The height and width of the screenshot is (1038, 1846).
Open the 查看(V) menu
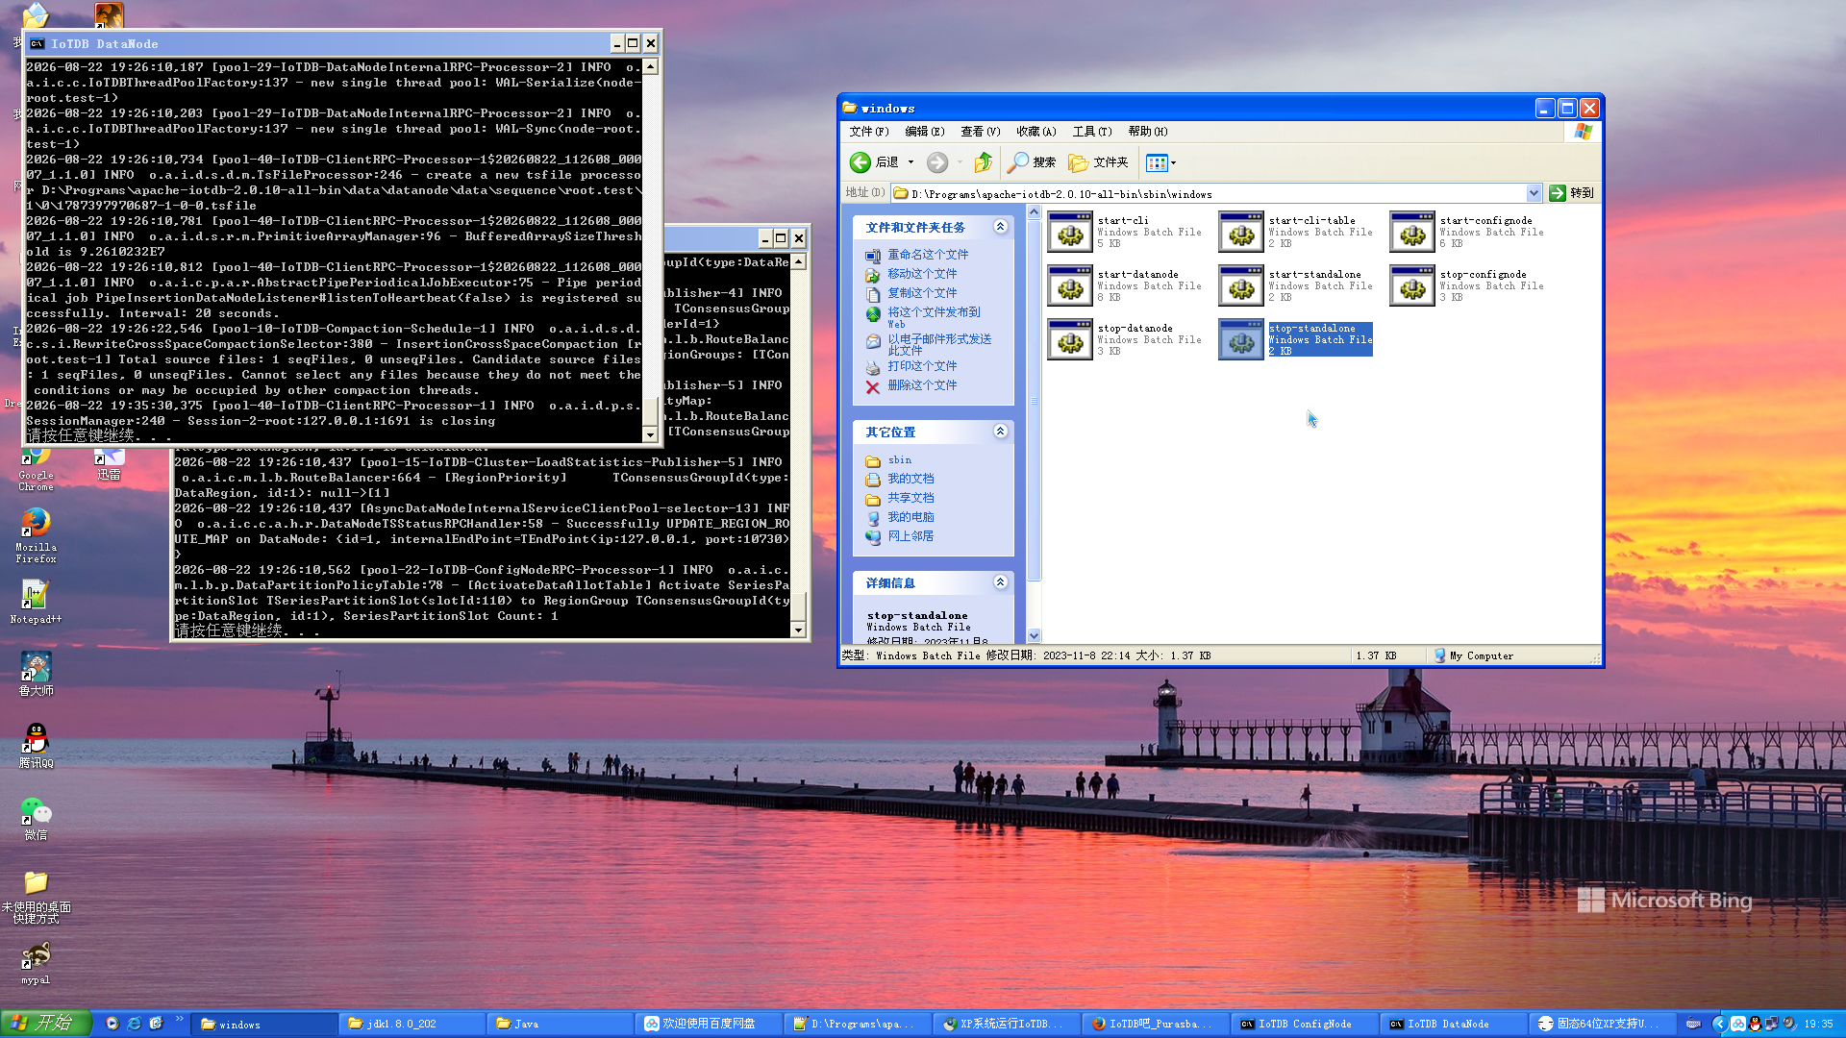(x=980, y=132)
